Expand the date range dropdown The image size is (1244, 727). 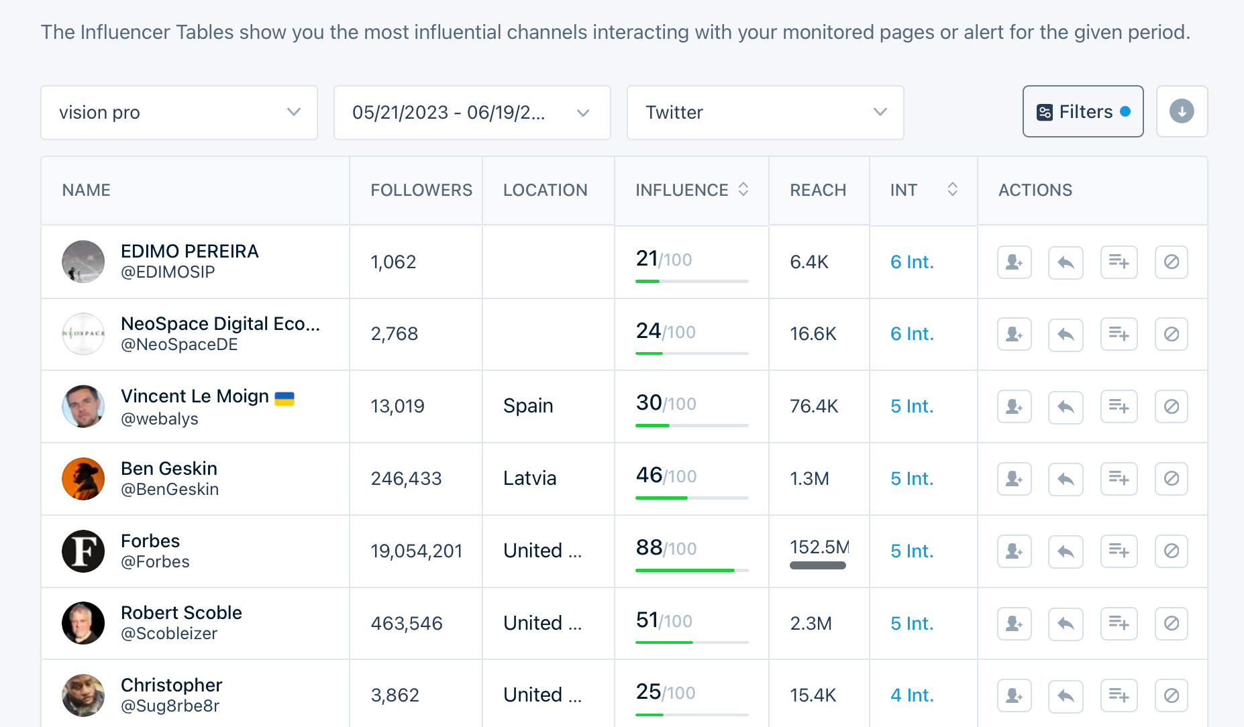tap(472, 113)
